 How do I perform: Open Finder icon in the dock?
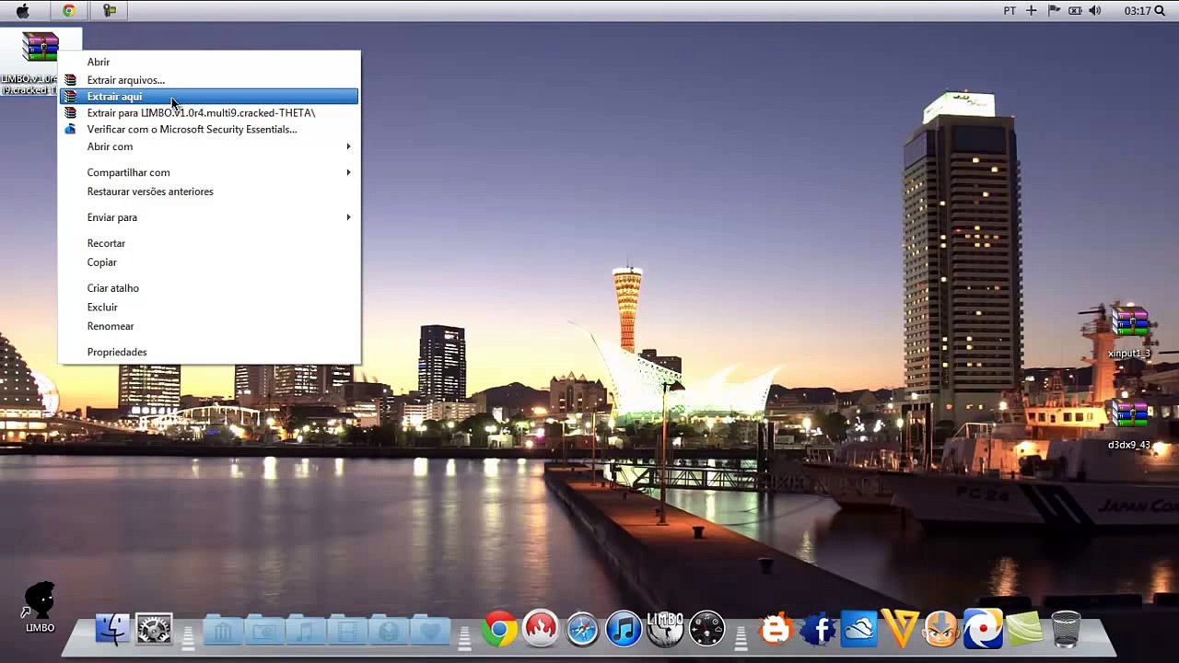[x=112, y=630]
